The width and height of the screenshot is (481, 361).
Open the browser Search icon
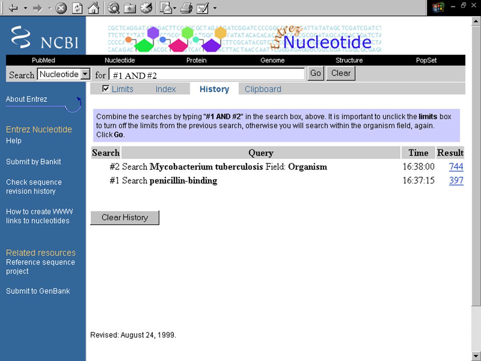click(114, 8)
